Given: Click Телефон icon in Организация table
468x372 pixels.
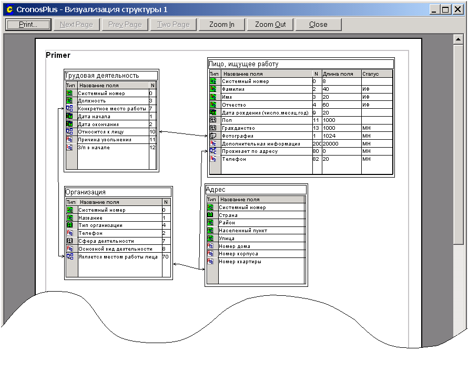Looking at the screenshot, I should coord(70,233).
